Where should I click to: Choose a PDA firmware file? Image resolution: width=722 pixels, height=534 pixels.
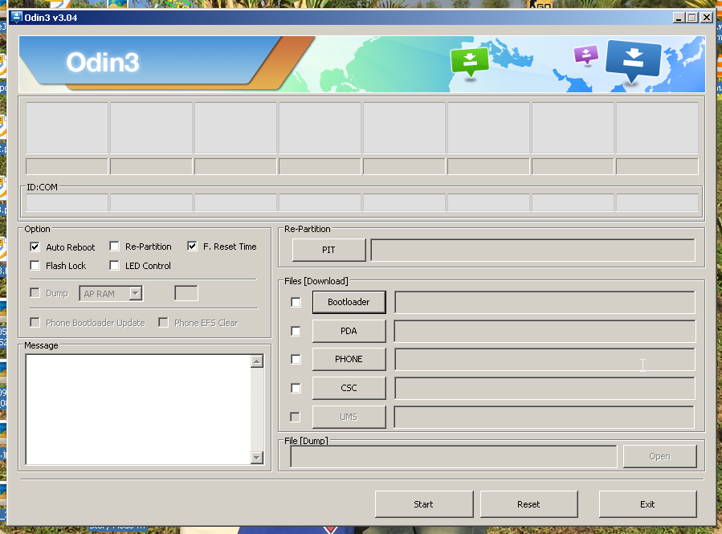(349, 331)
